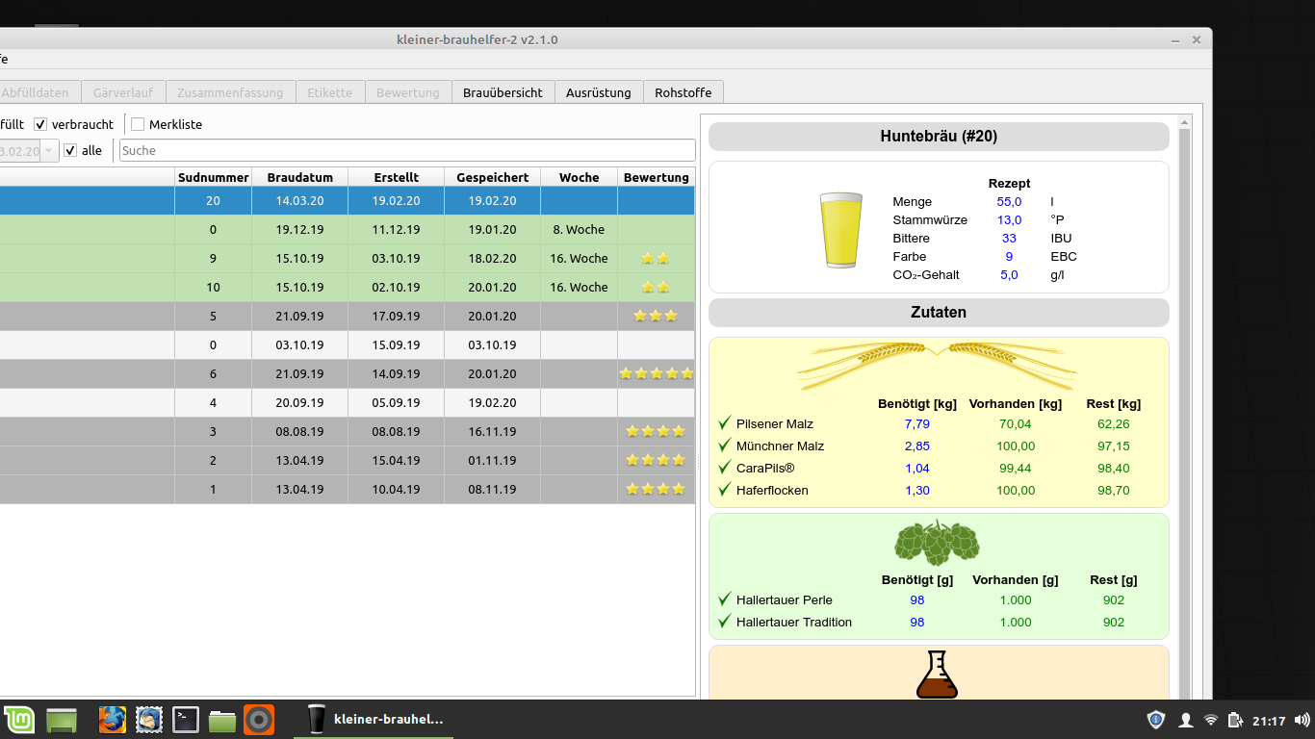Click the kleiner-brauhelfer taskbar window button
This screenshot has height=739, width=1315.
click(x=375, y=719)
